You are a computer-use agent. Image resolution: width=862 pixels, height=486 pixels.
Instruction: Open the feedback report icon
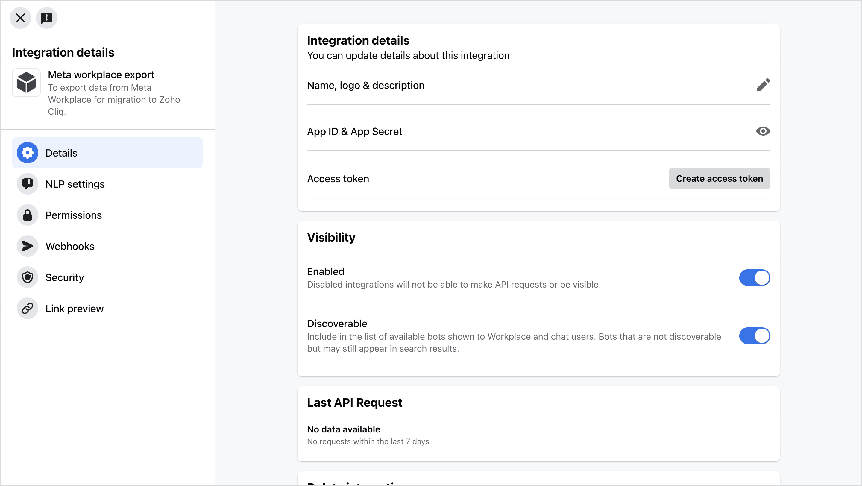(x=46, y=18)
